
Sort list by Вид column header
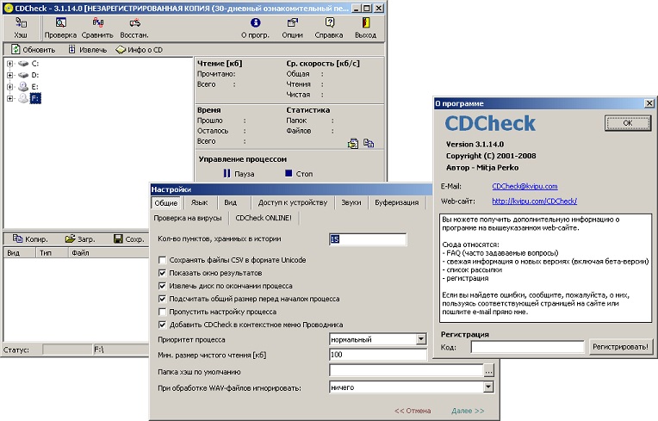click(x=19, y=253)
